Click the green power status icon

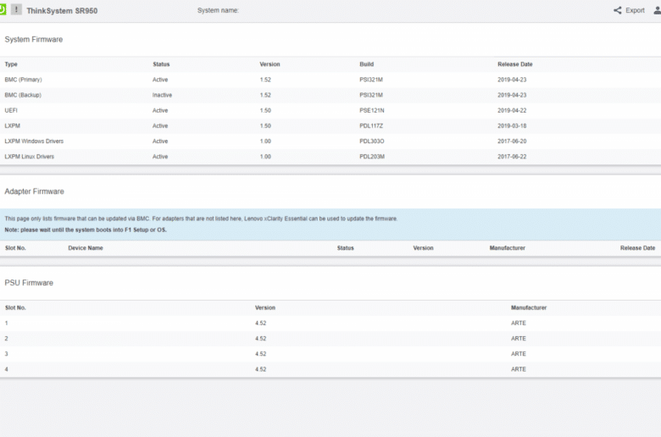pos(3,9)
